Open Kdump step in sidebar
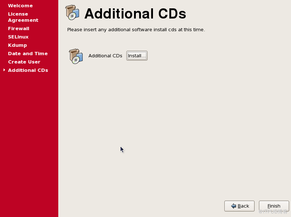The image size is (291, 217). tap(17, 45)
